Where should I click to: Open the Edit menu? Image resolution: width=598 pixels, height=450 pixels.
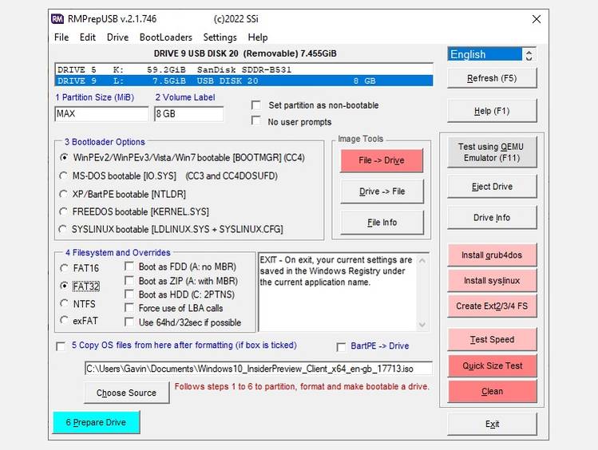point(87,37)
